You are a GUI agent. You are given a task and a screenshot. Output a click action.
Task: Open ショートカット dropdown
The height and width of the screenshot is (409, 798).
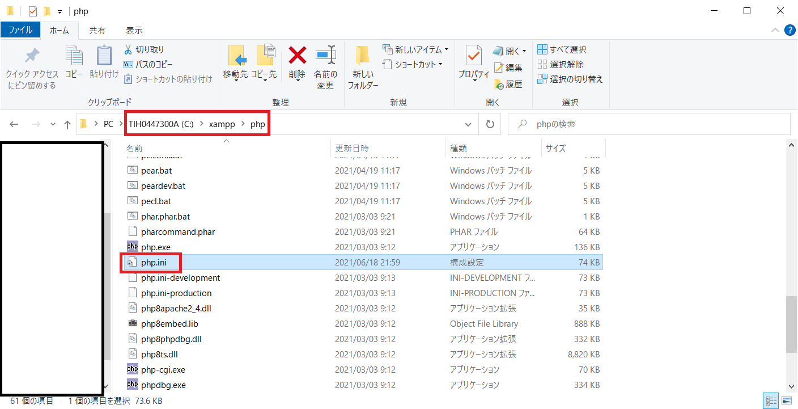[x=413, y=65]
